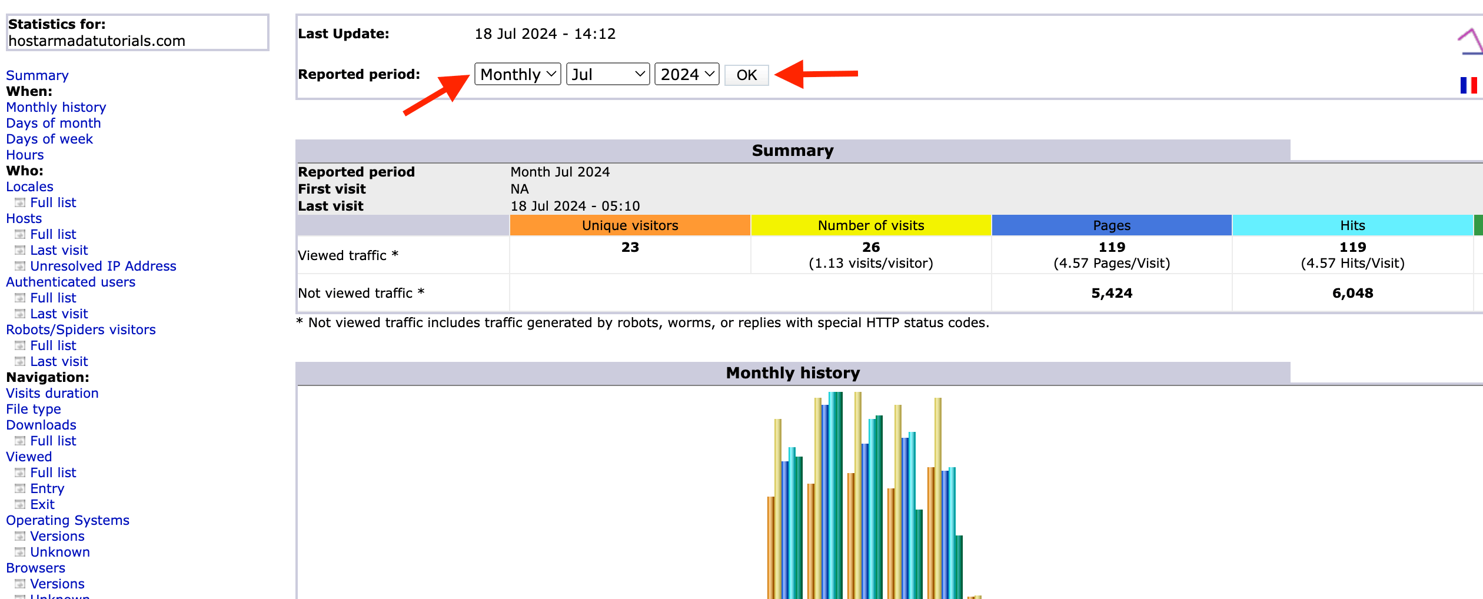Click the French flag language icon
Screen dimensions: 1483x599
[1469, 85]
